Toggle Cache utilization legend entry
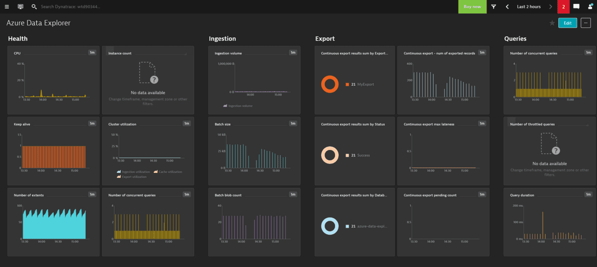The width and height of the screenshot is (597, 267). pos(167,172)
